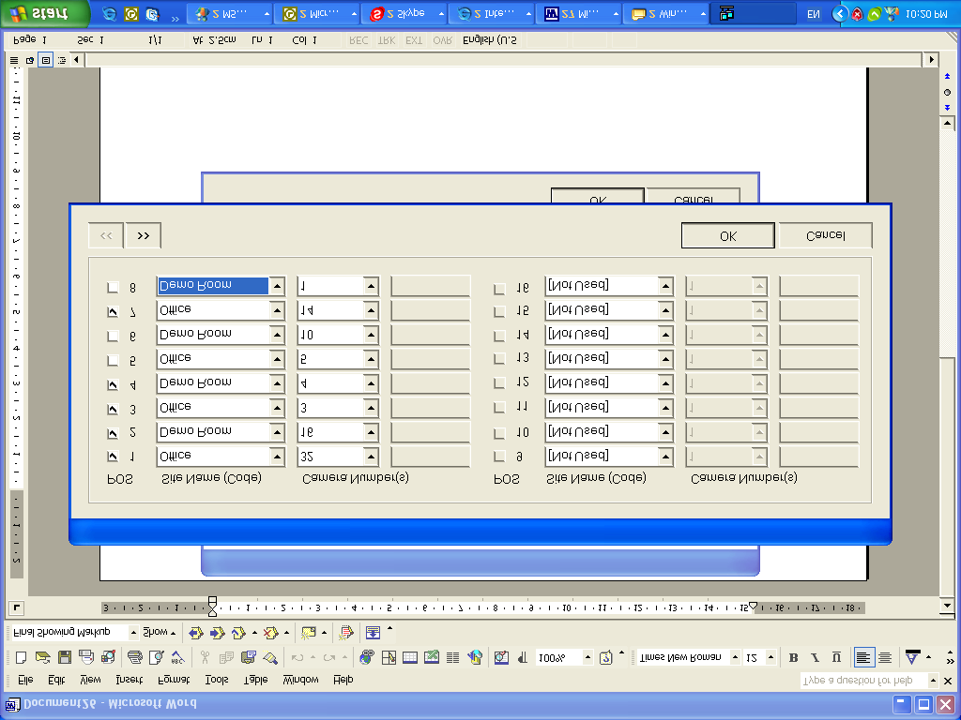Click the Columns layout icon
This screenshot has width=961, height=720.
pyautogui.click(x=453, y=657)
